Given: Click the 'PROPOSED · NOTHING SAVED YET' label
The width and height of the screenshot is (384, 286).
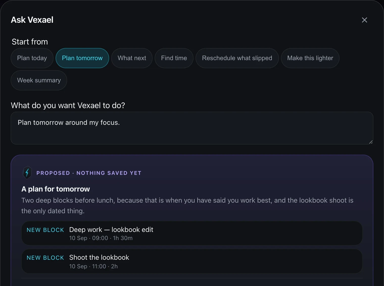Looking at the screenshot, I should [89, 173].
